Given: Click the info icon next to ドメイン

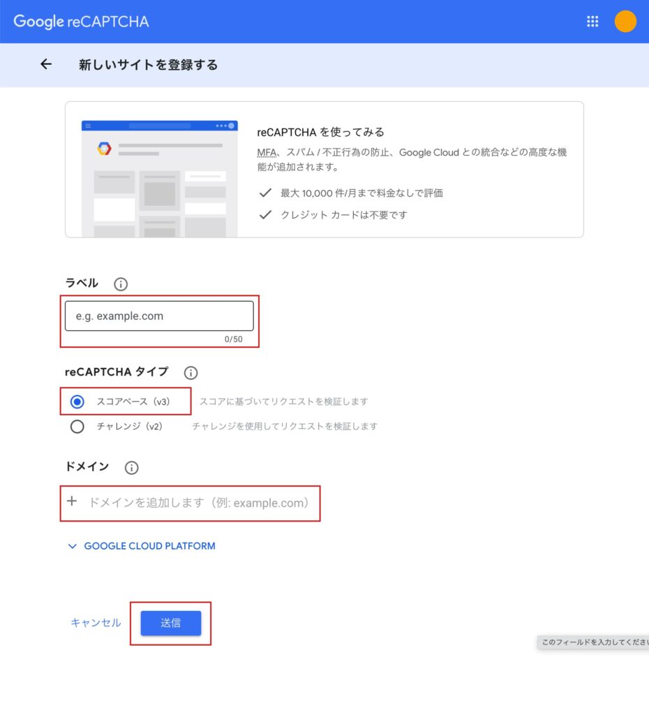Looking at the screenshot, I should pos(131,467).
